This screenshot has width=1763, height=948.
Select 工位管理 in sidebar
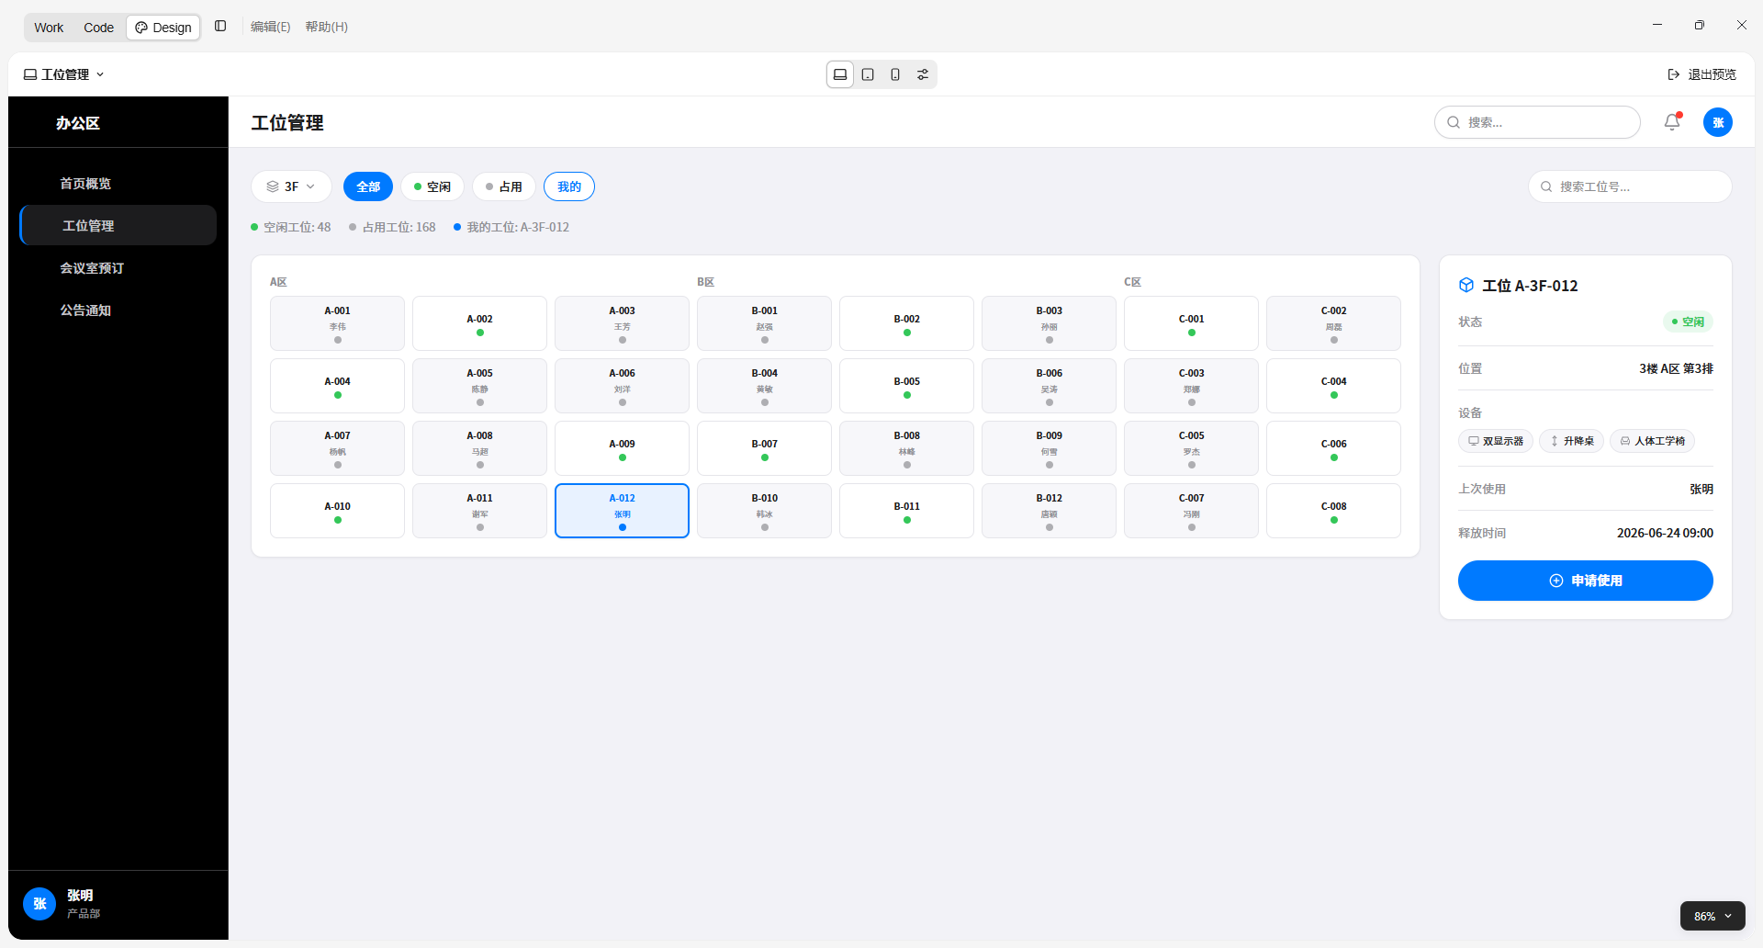[118, 226]
